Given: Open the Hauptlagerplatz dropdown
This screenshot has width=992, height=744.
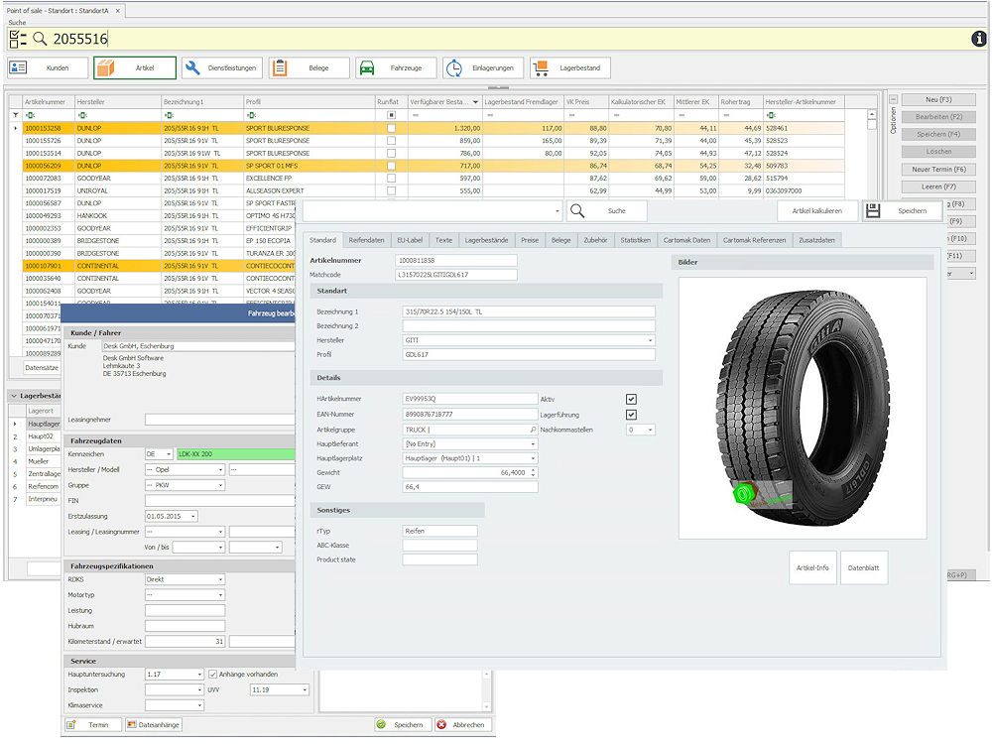Looking at the screenshot, I should click(x=533, y=458).
